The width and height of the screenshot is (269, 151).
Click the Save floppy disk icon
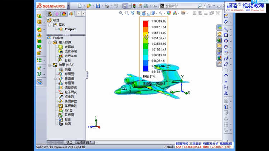(x=98, y=6)
